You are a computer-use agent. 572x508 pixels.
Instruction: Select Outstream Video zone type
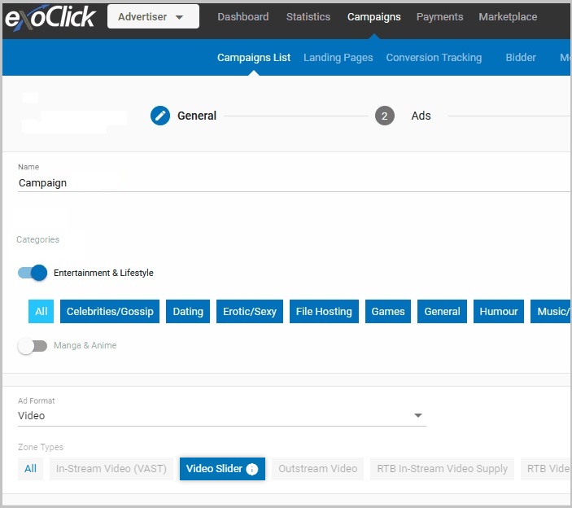pos(318,469)
